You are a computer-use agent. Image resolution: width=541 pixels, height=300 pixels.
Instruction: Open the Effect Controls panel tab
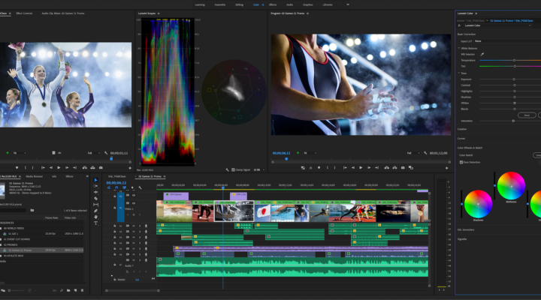(24, 13)
